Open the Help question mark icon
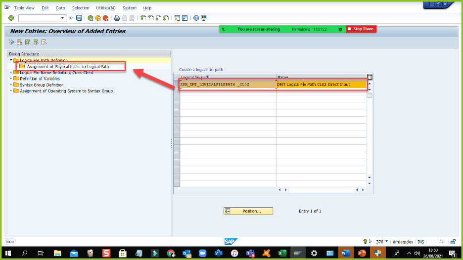This screenshot has height=260, width=463. 196,18
